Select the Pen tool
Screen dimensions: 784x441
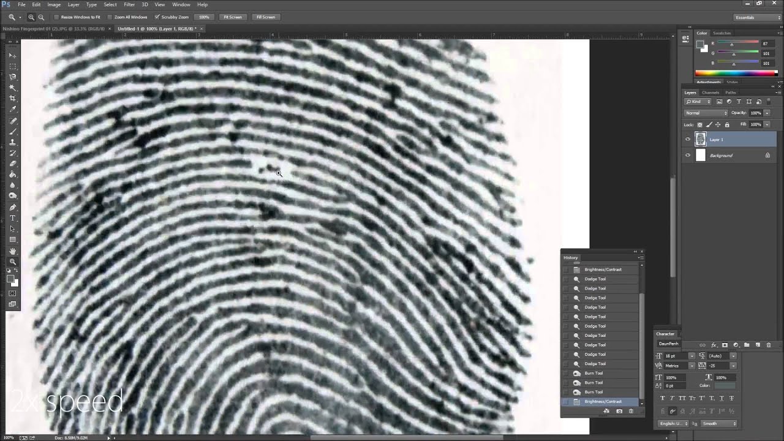coord(13,207)
